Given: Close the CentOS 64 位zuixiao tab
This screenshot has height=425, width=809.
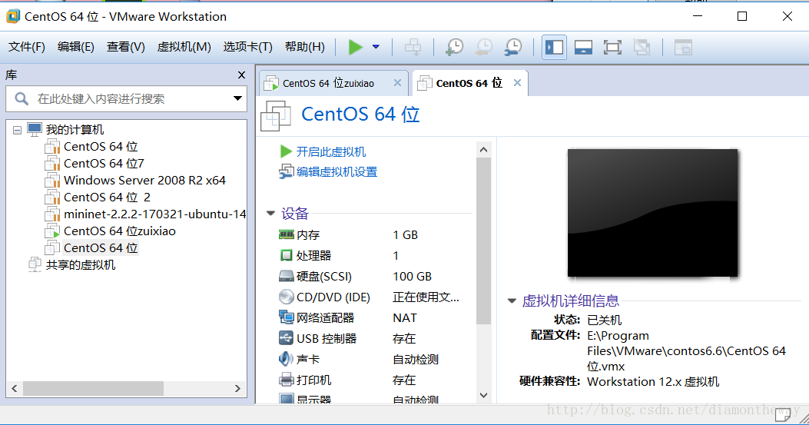Looking at the screenshot, I should point(397,83).
